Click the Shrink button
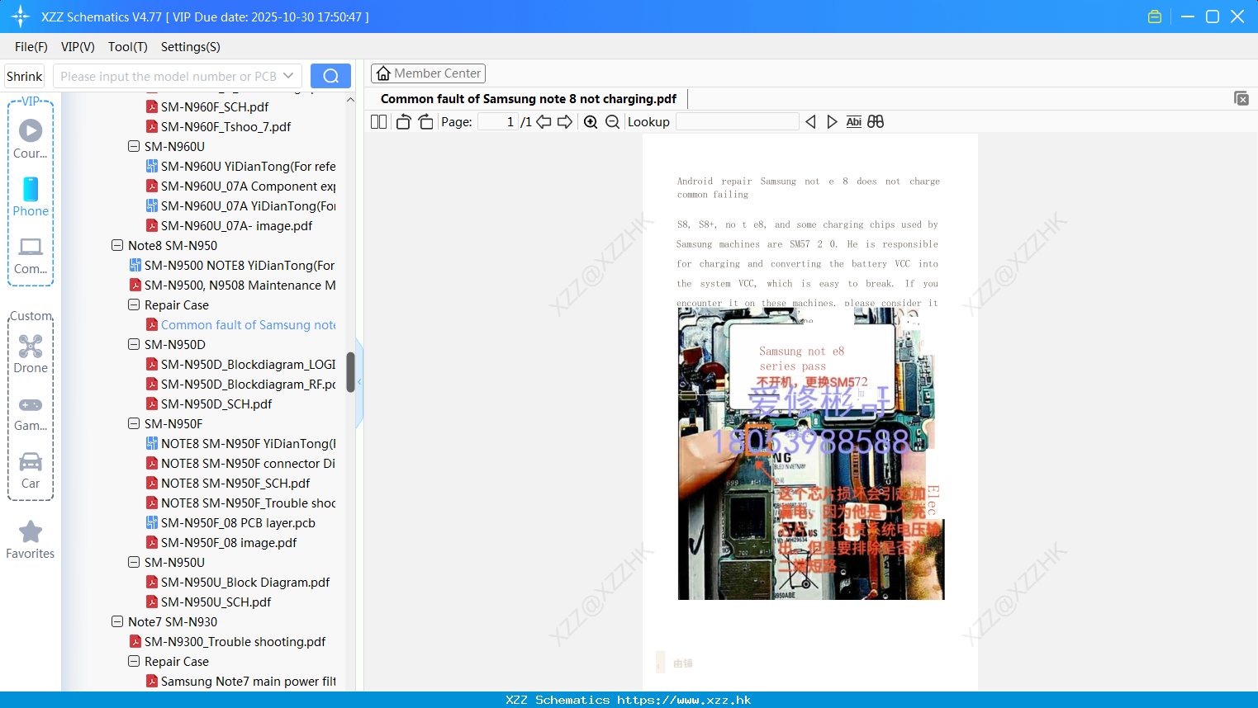 24,76
